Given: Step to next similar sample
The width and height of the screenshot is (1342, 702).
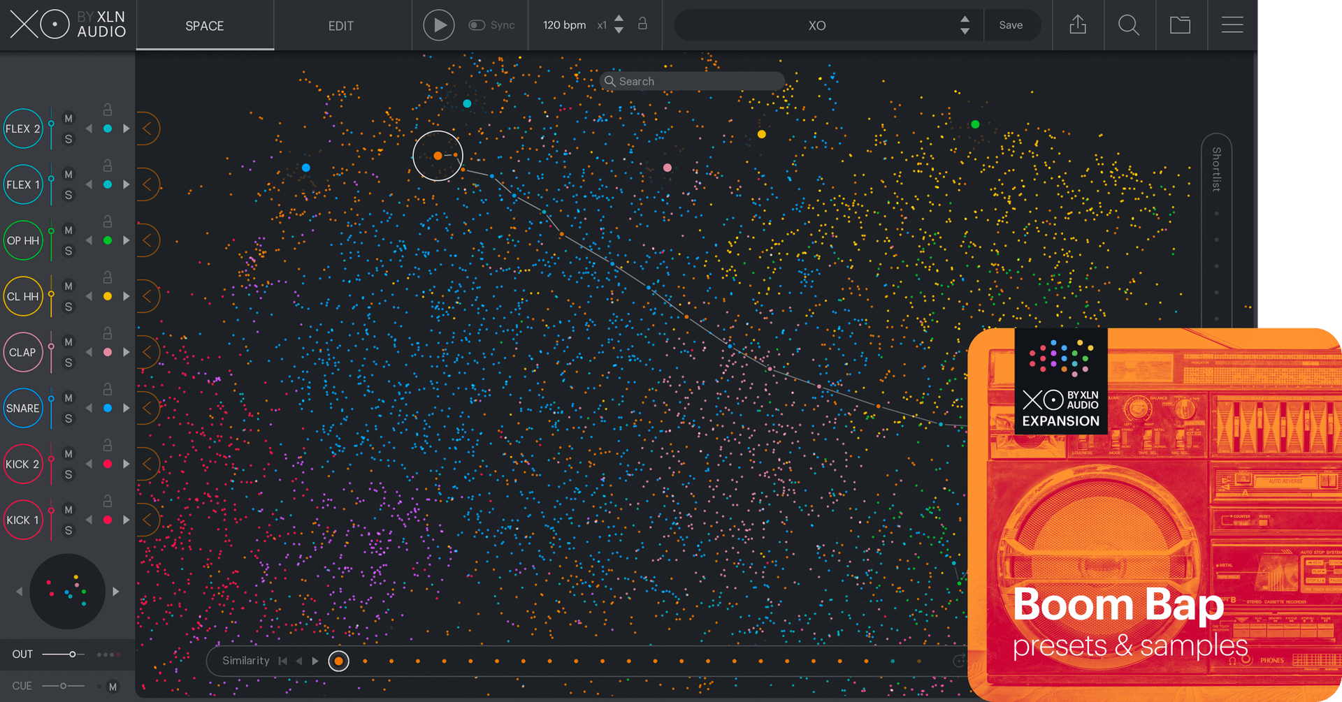Looking at the screenshot, I should (x=315, y=661).
